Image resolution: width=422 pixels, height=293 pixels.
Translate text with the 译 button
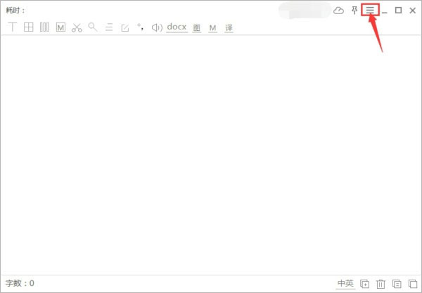tap(229, 27)
